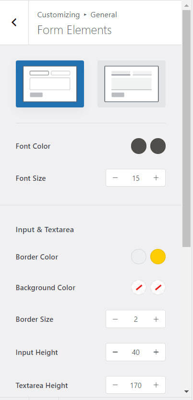Select the classic boxed form style thumbnail
Viewport: 193px width, 400px height.
[50, 84]
